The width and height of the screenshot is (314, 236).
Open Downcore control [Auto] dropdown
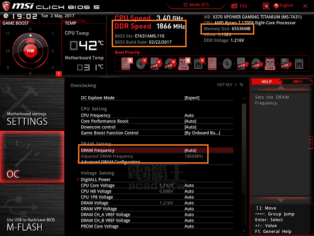coord(190,127)
